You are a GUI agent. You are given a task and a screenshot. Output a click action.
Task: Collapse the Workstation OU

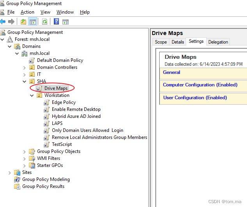tap(32, 95)
